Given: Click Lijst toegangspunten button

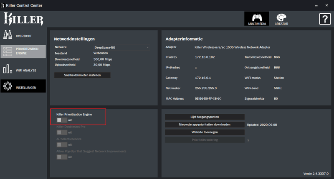Looking at the screenshot, I should click(205, 117).
